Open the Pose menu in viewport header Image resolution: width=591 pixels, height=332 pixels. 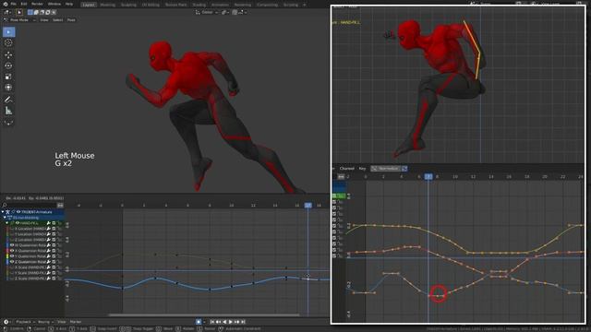71,20
